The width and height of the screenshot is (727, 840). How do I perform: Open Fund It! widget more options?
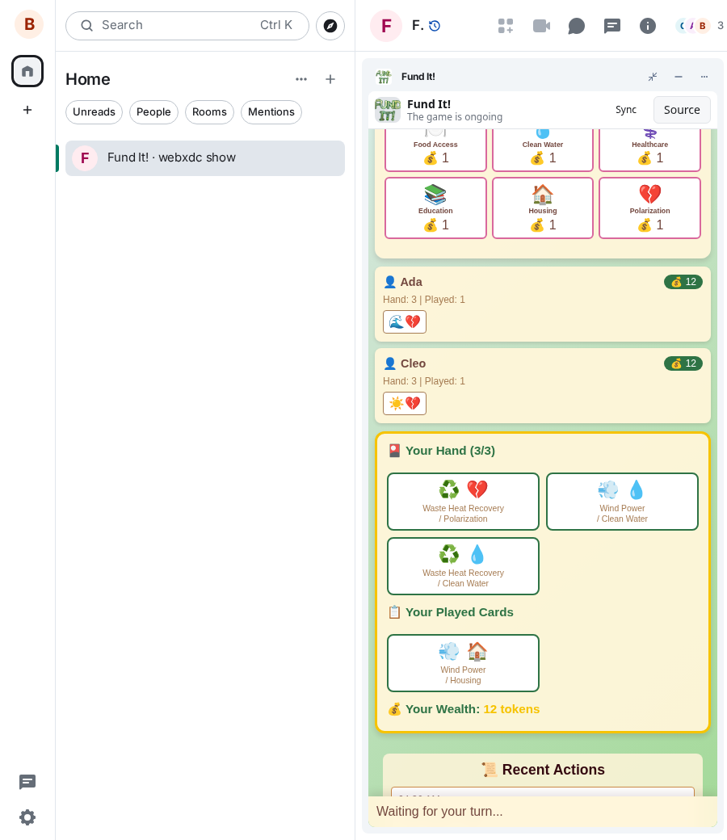[x=704, y=77]
